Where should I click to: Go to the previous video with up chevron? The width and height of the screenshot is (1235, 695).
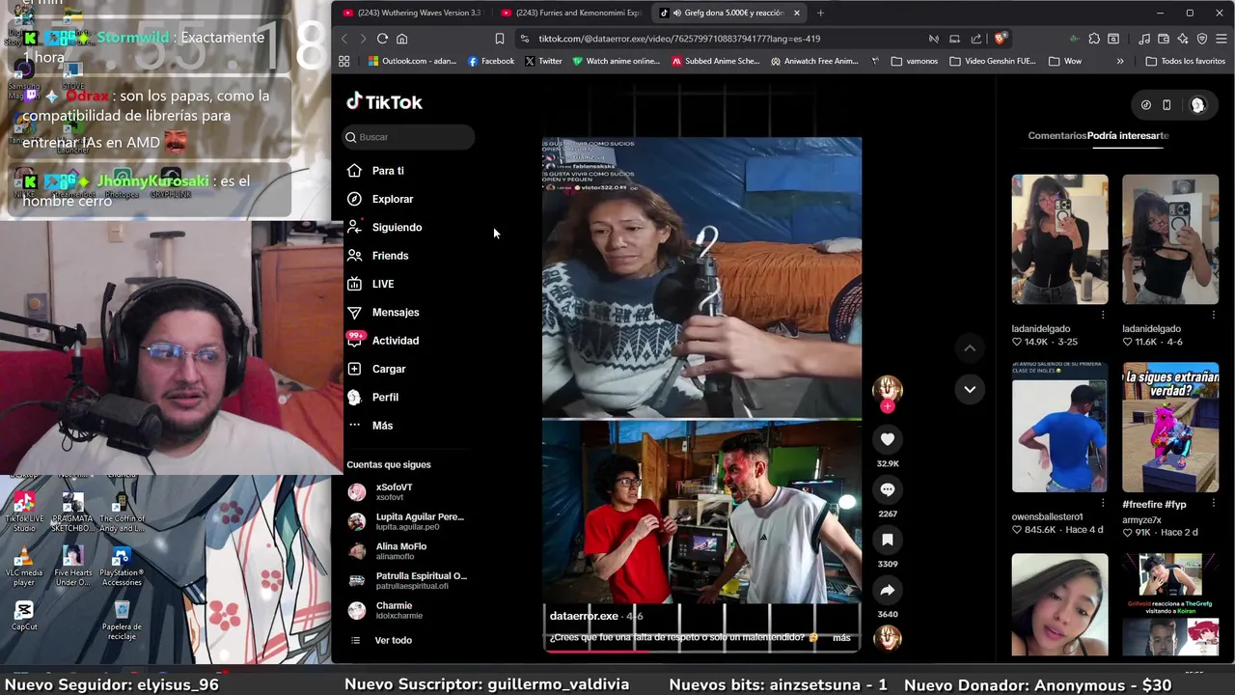[970, 348]
